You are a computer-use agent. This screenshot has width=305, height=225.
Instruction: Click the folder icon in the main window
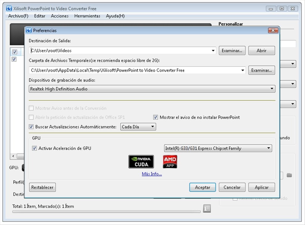[x=289, y=175]
